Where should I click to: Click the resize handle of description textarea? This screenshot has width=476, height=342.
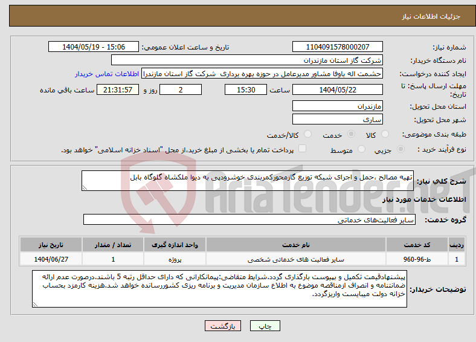(85, 188)
